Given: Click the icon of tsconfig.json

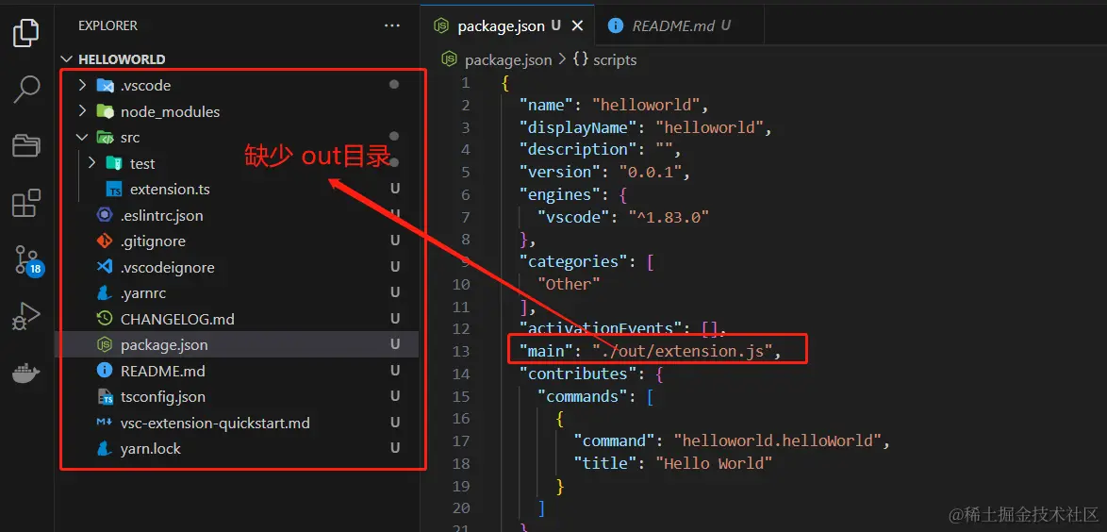Looking at the screenshot, I should [x=106, y=396].
